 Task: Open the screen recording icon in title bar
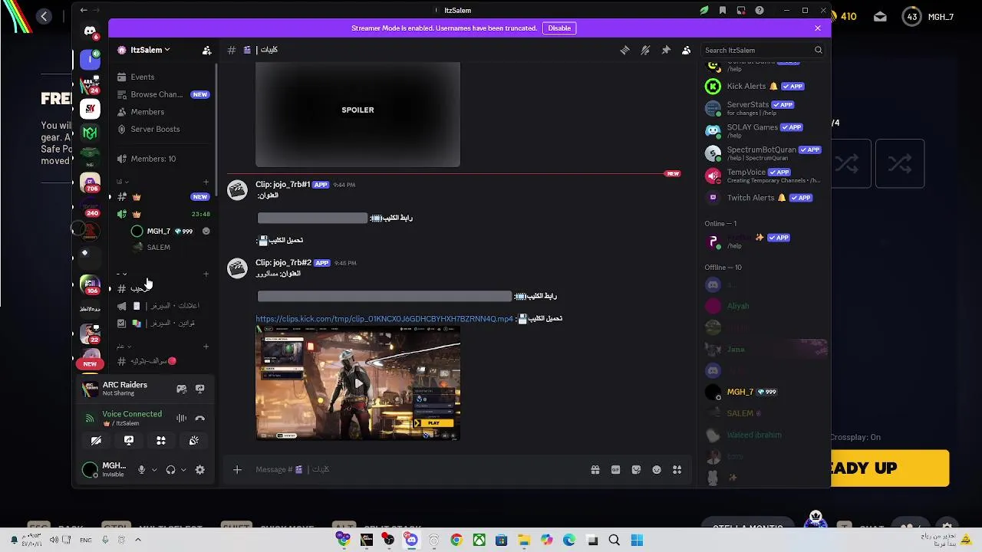coord(740,11)
